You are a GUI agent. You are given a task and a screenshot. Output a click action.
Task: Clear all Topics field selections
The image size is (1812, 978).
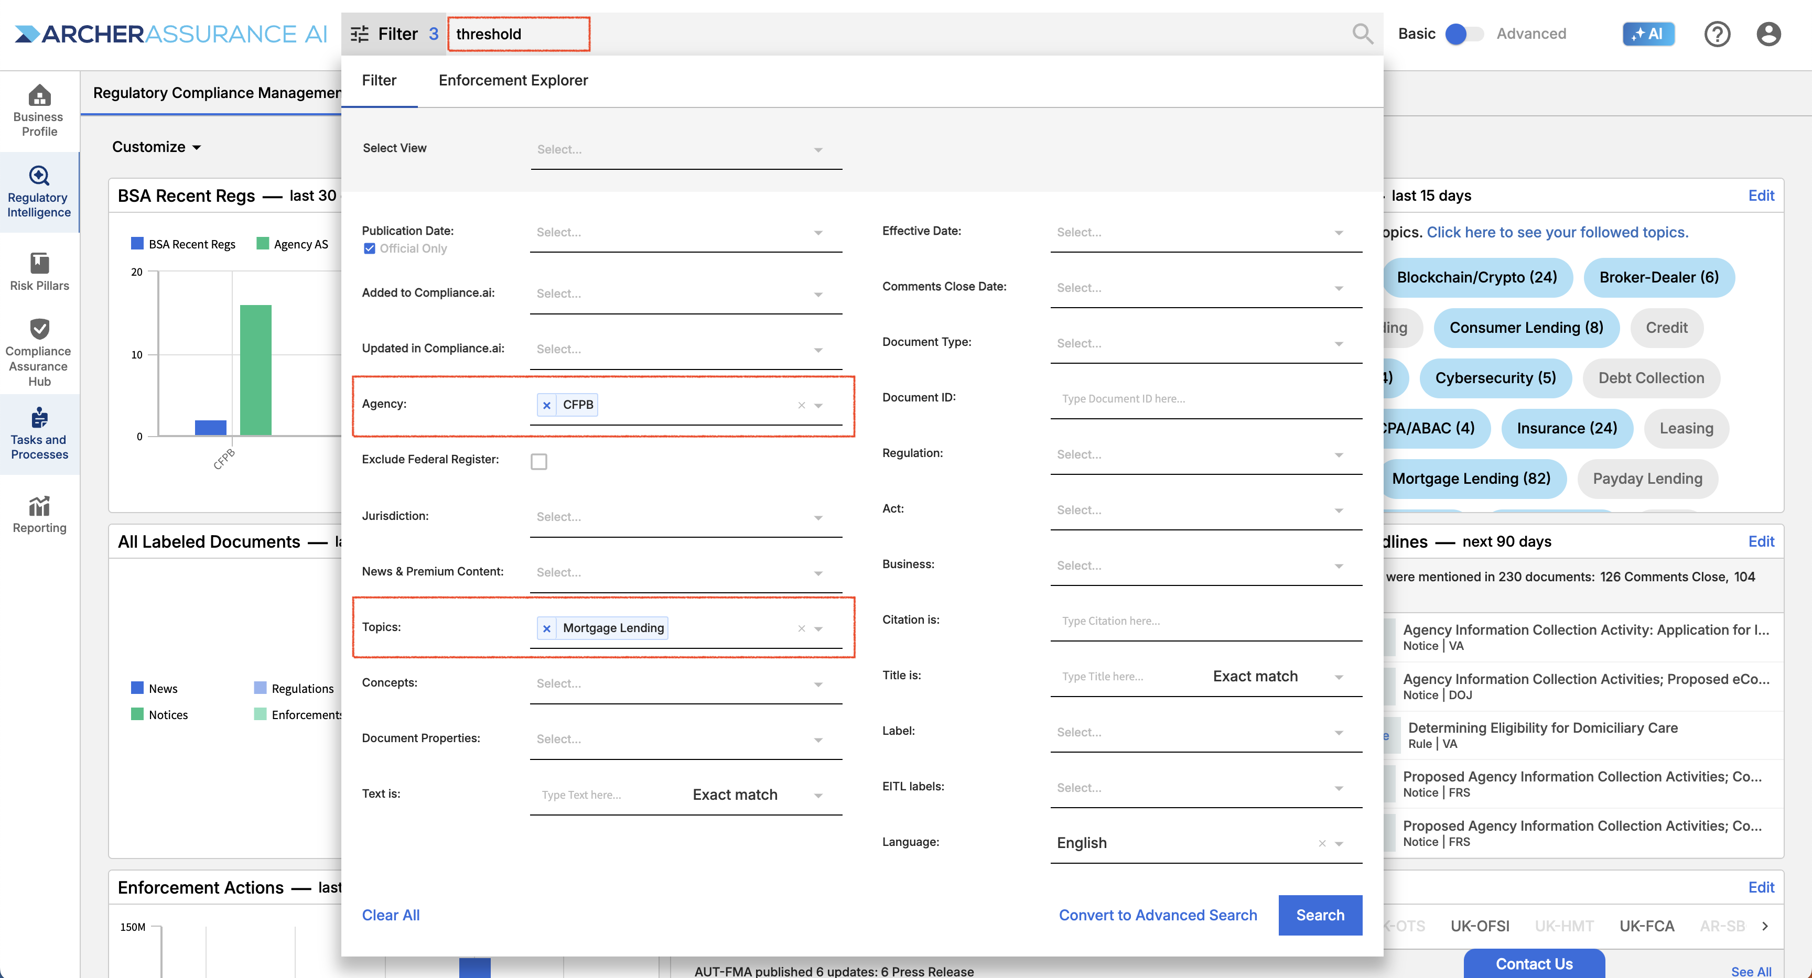click(x=801, y=628)
